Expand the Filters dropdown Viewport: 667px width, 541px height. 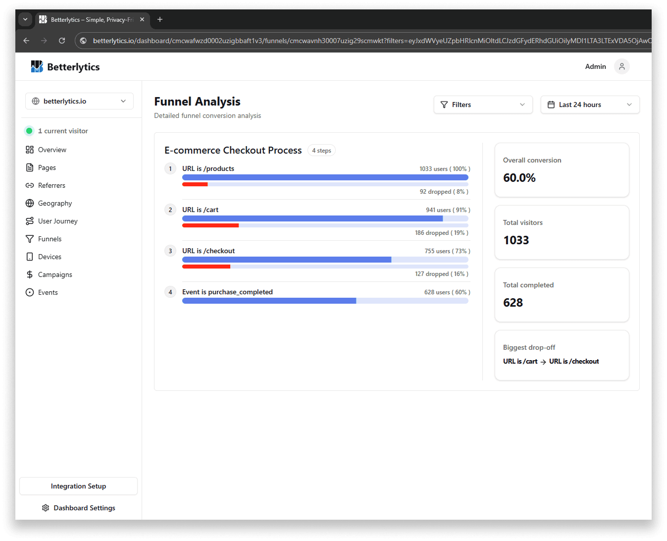(x=483, y=105)
